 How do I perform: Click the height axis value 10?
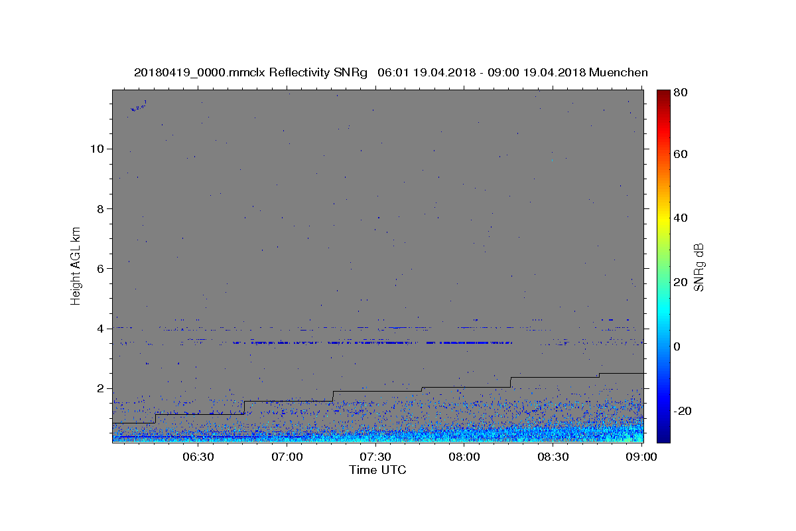pyautogui.click(x=99, y=149)
